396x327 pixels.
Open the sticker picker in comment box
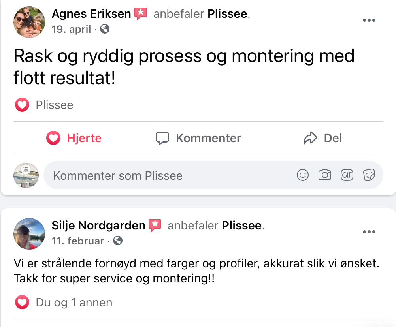tap(369, 175)
